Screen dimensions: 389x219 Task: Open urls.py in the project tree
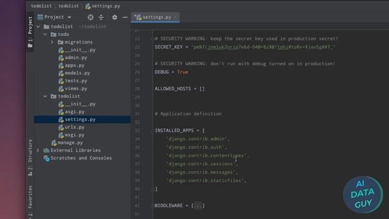[74, 127]
